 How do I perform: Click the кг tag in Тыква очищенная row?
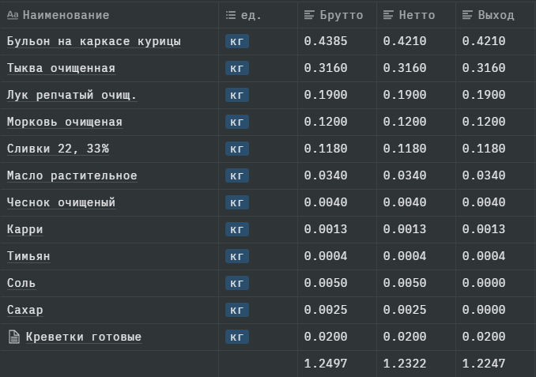pyautogui.click(x=237, y=68)
